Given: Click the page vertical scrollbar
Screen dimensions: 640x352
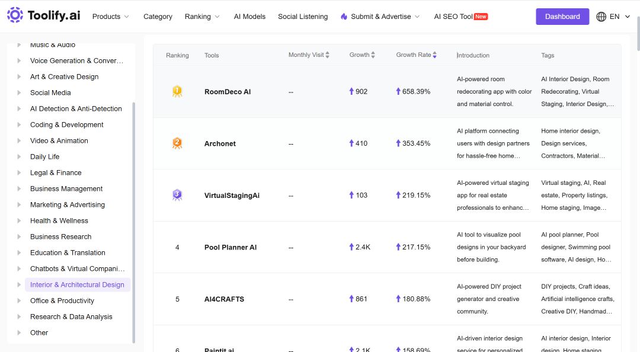Looking at the screenshot, I should [x=638, y=33].
